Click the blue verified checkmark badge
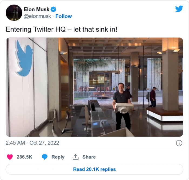 click(53, 10)
